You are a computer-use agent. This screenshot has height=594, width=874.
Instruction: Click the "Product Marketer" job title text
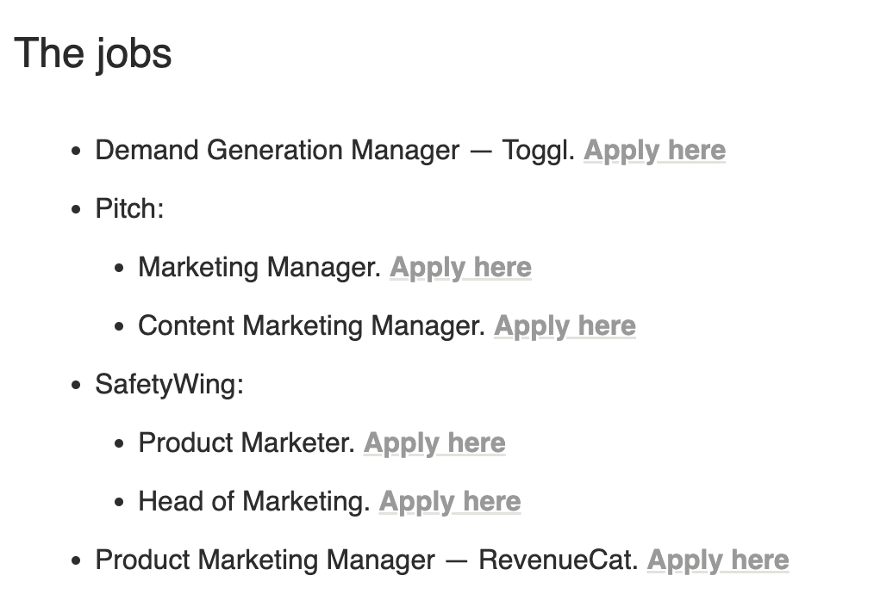245,443
